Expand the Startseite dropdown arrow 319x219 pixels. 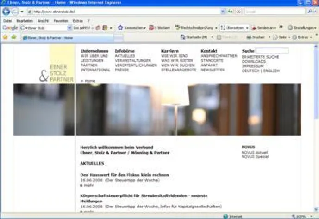[x=212, y=37]
